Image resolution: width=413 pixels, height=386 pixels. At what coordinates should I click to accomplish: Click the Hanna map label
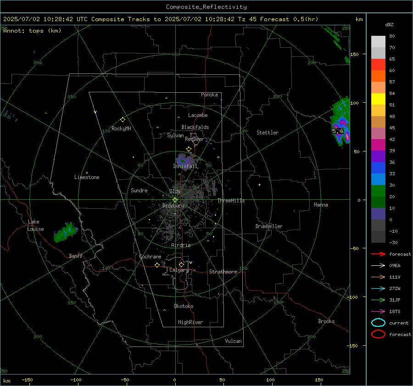pos(321,205)
